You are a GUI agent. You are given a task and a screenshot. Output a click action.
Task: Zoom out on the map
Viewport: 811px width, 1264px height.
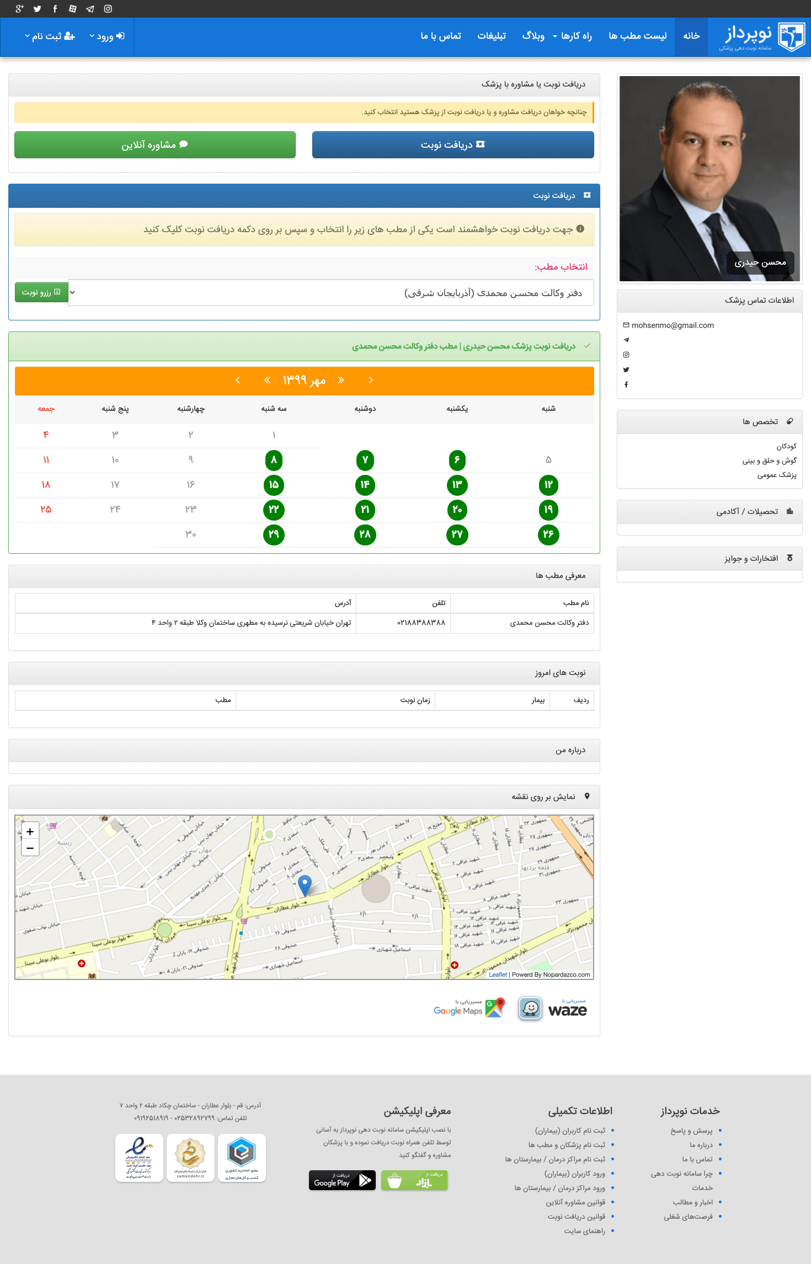(30, 848)
